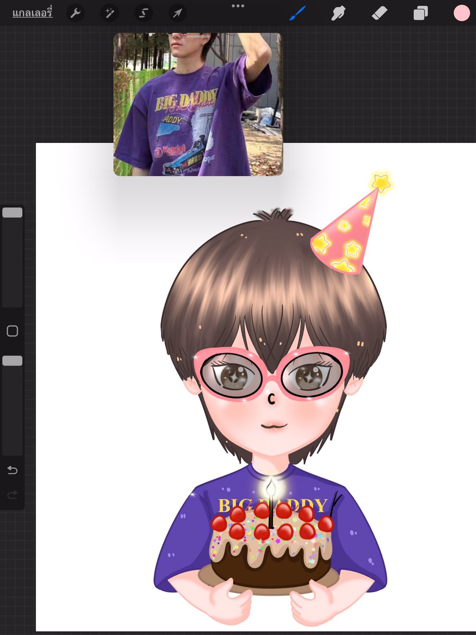
Task: Tap the three-dots multitasking handle
Action: [238, 6]
